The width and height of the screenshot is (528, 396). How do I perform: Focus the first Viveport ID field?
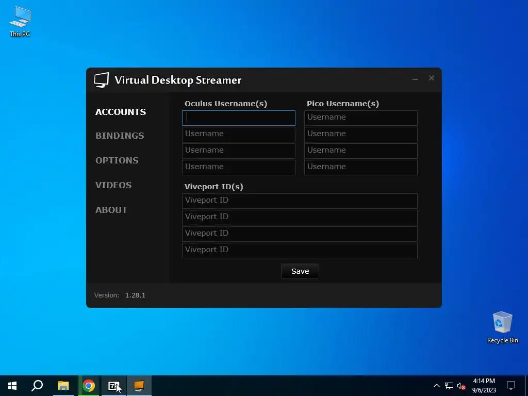tap(300, 201)
